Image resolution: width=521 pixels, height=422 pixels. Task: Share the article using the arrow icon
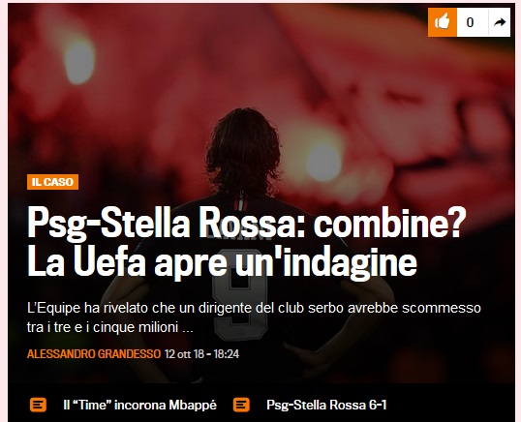(x=500, y=22)
